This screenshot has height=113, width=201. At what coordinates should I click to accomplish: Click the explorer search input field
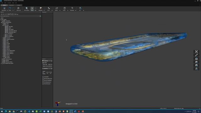20,16
